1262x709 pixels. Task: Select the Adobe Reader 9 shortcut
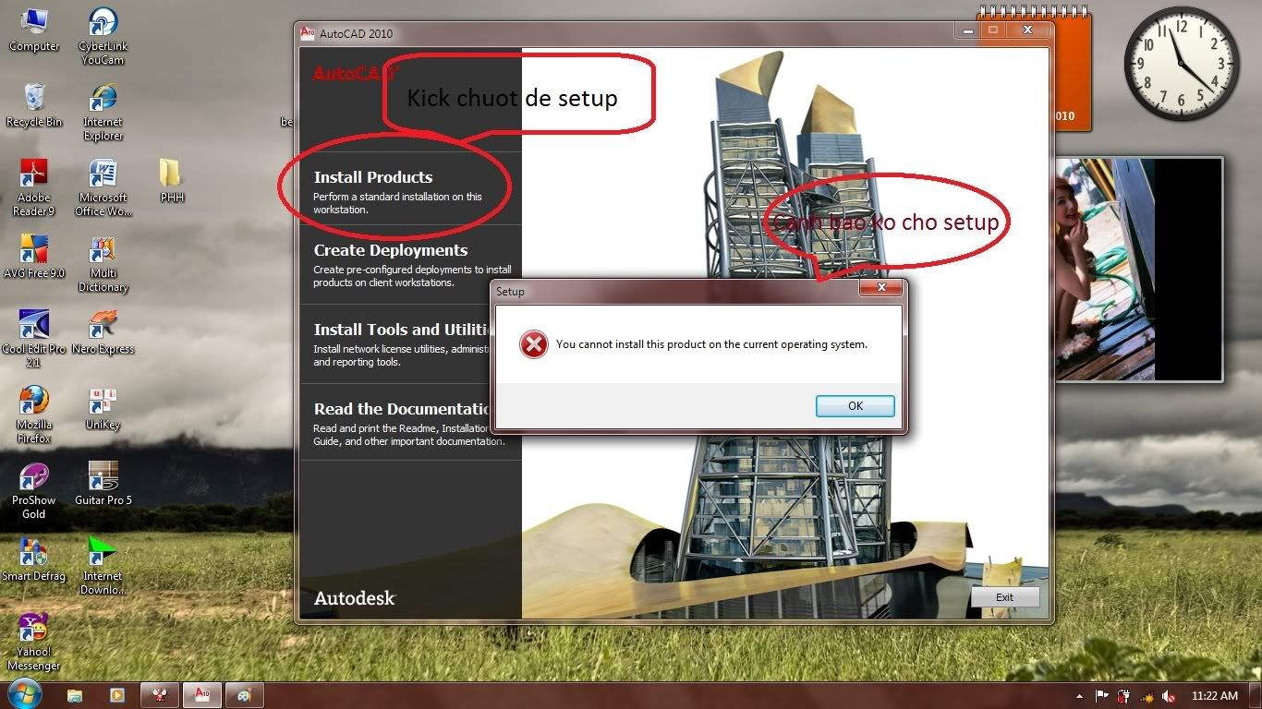pyautogui.click(x=34, y=188)
